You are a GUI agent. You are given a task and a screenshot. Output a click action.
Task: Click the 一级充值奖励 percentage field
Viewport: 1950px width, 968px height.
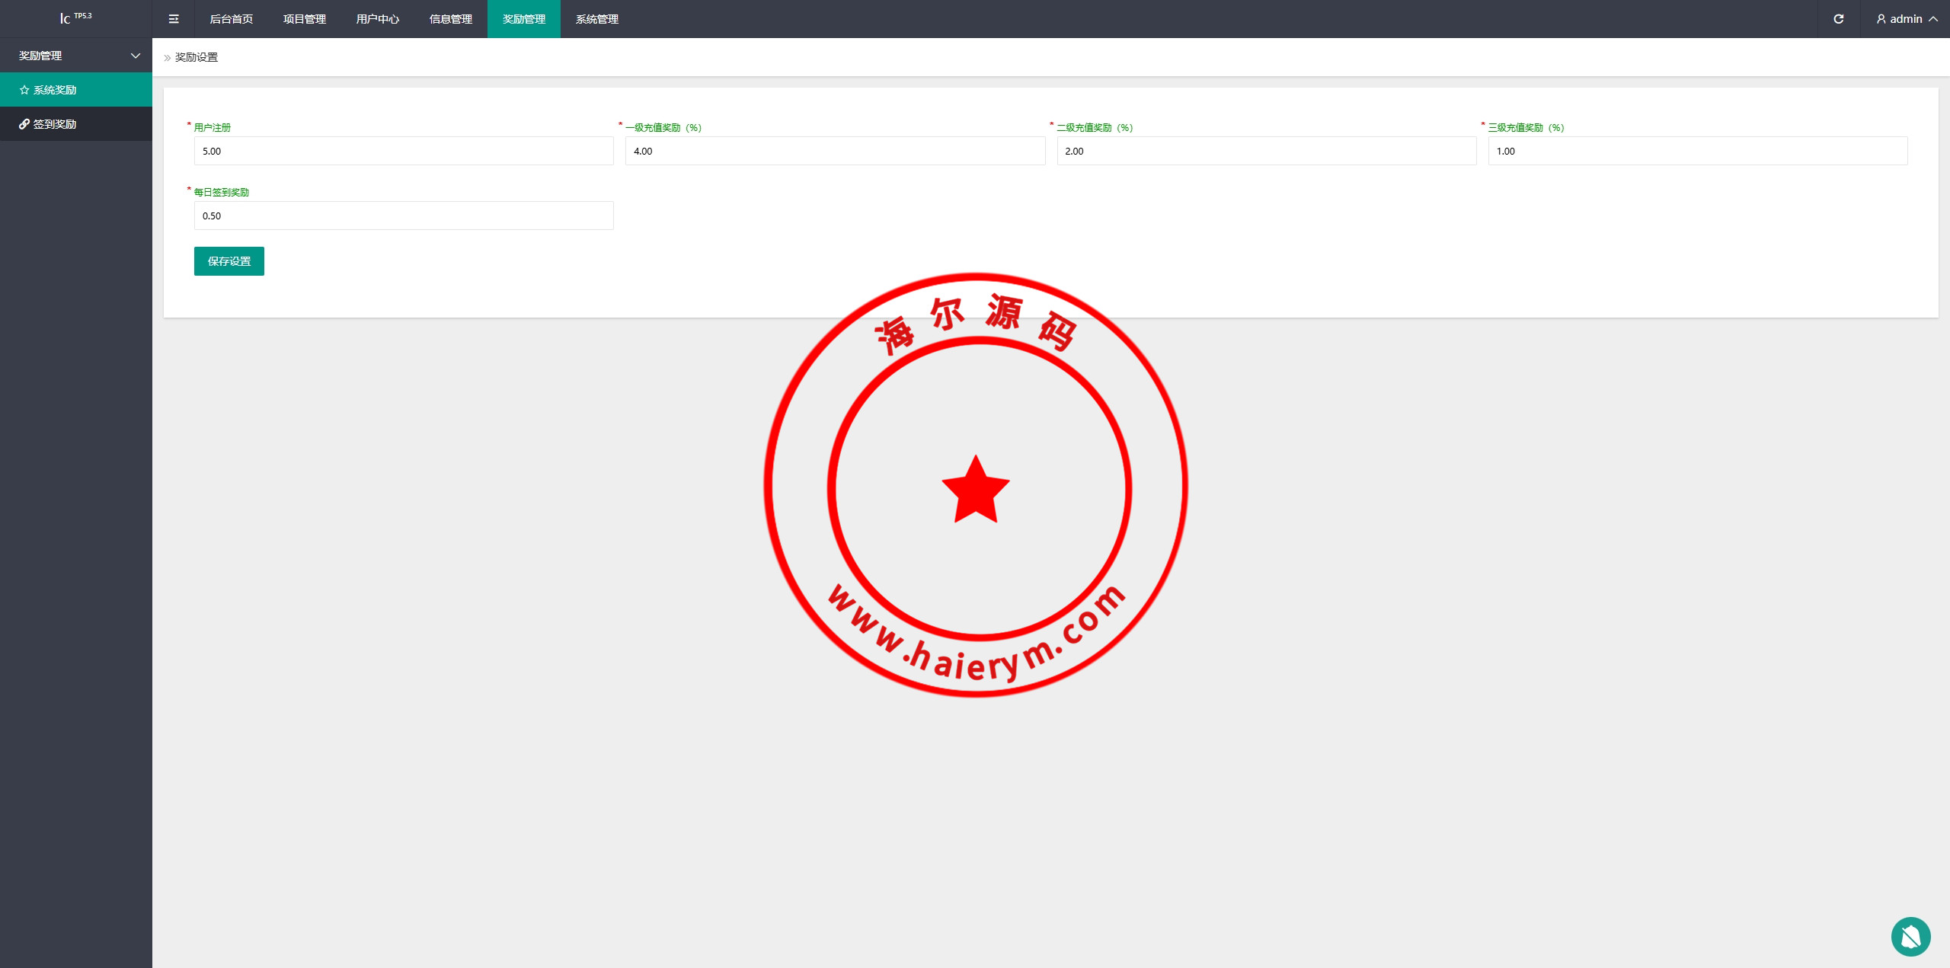(x=835, y=151)
